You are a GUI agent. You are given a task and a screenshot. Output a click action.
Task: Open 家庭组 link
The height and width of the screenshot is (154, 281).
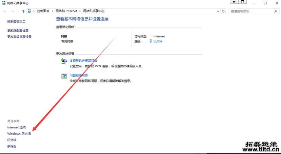[12, 146]
